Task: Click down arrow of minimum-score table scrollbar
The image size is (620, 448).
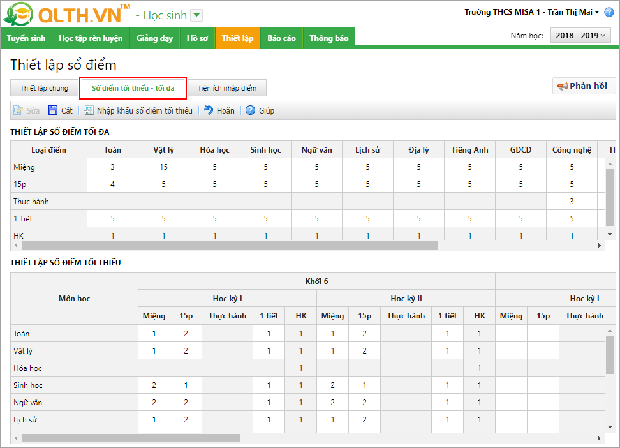Action: 610,427
